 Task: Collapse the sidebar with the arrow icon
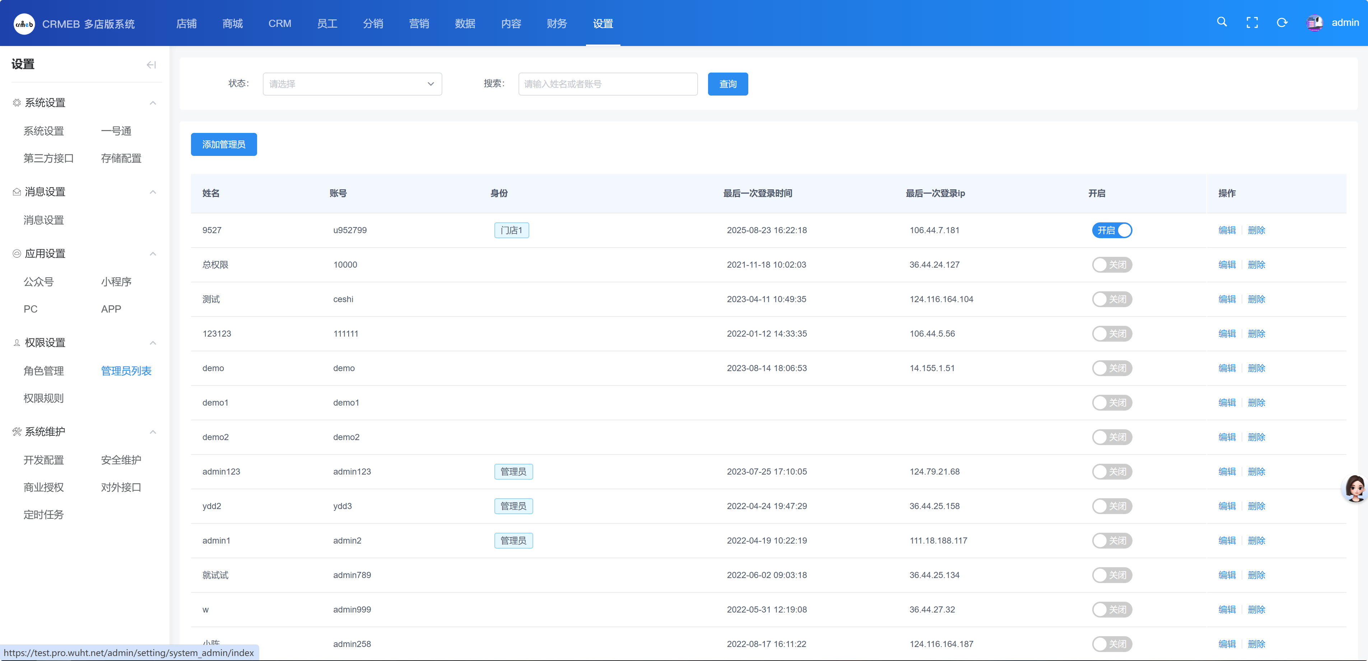(152, 65)
